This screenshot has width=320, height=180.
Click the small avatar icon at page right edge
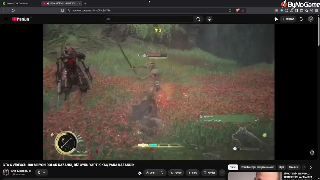[312, 153]
